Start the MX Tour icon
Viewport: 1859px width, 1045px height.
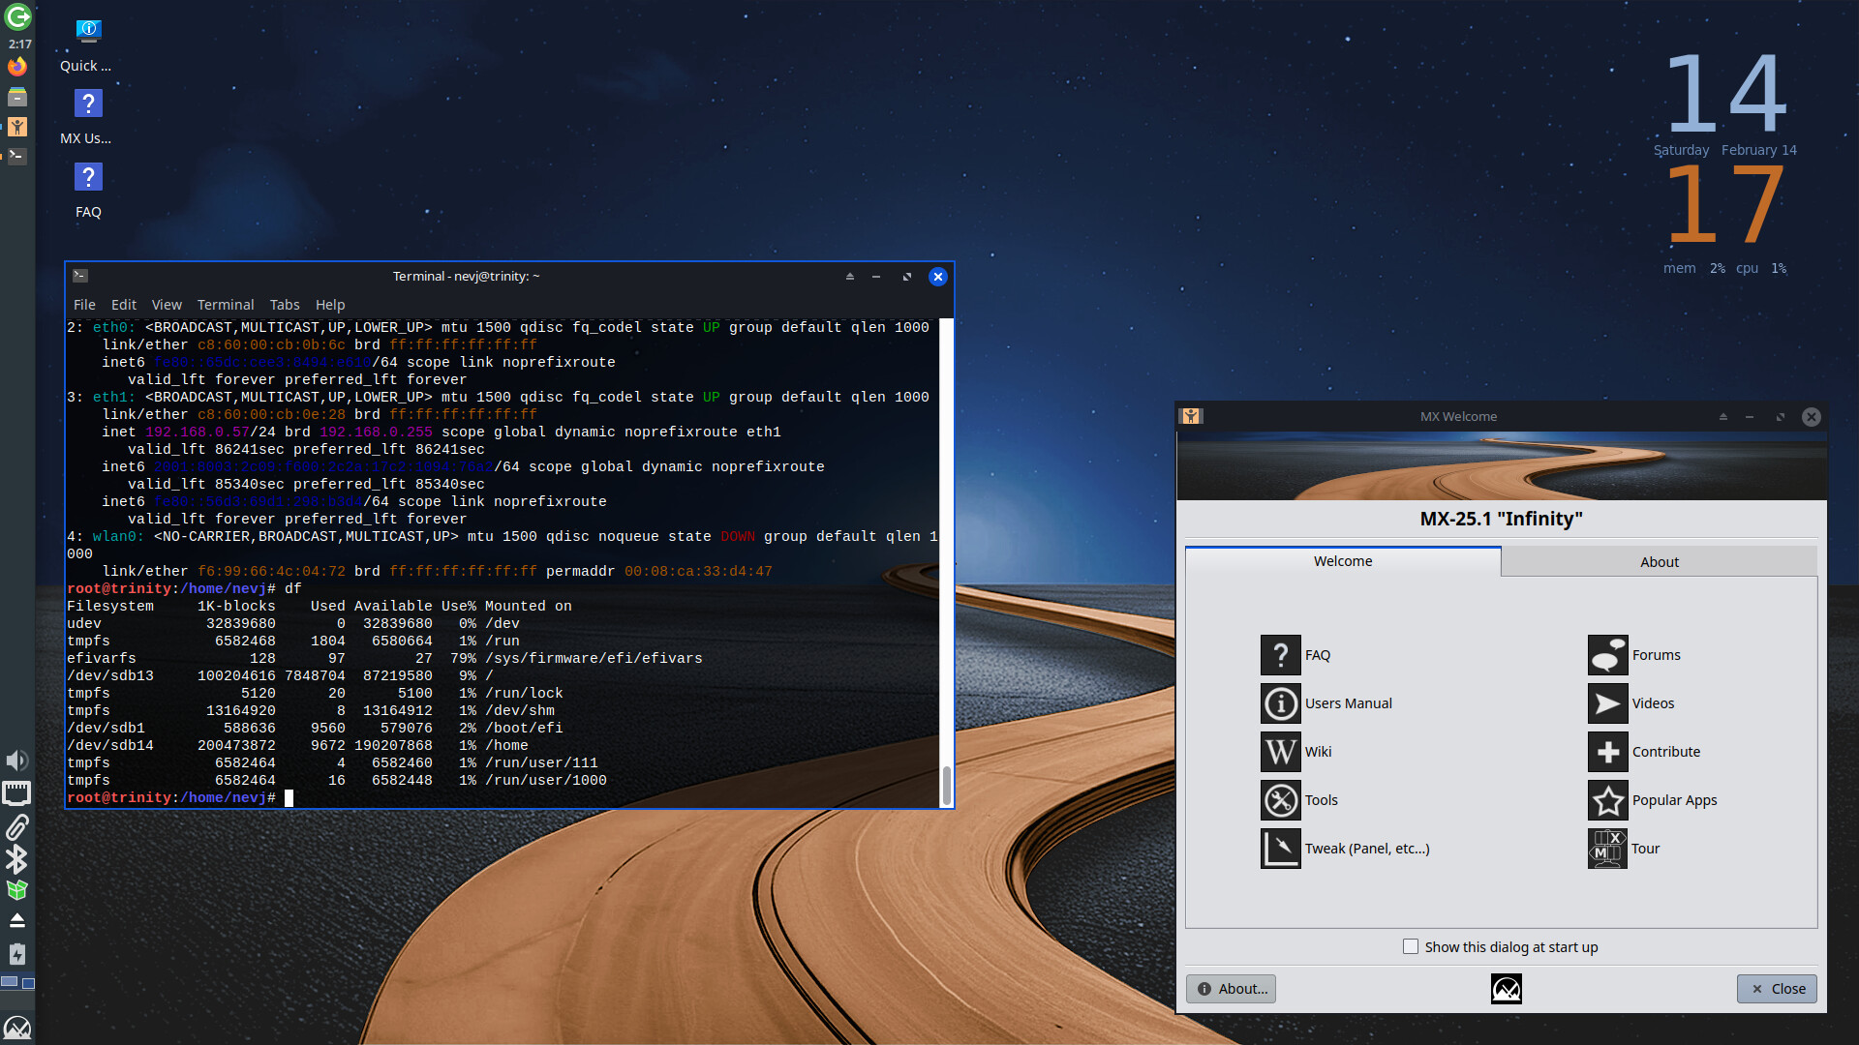pyautogui.click(x=1607, y=849)
